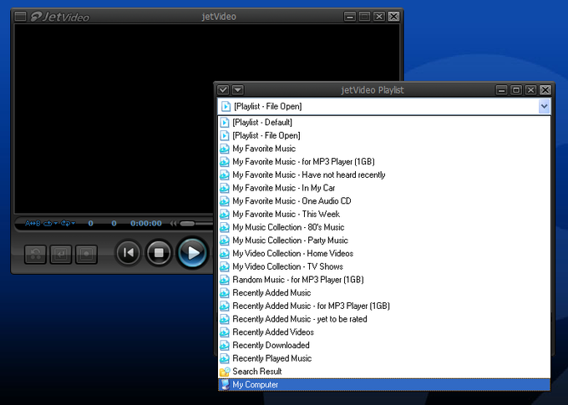
Task: Click the greyed-out return-arrow button
Action: (61, 254)
